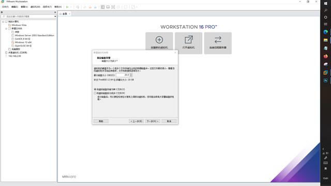Screen dimensions: 331x186
Task: Collapse the 我的计算机 tree node
Action: pyautogui.click(x=3, y=22)
